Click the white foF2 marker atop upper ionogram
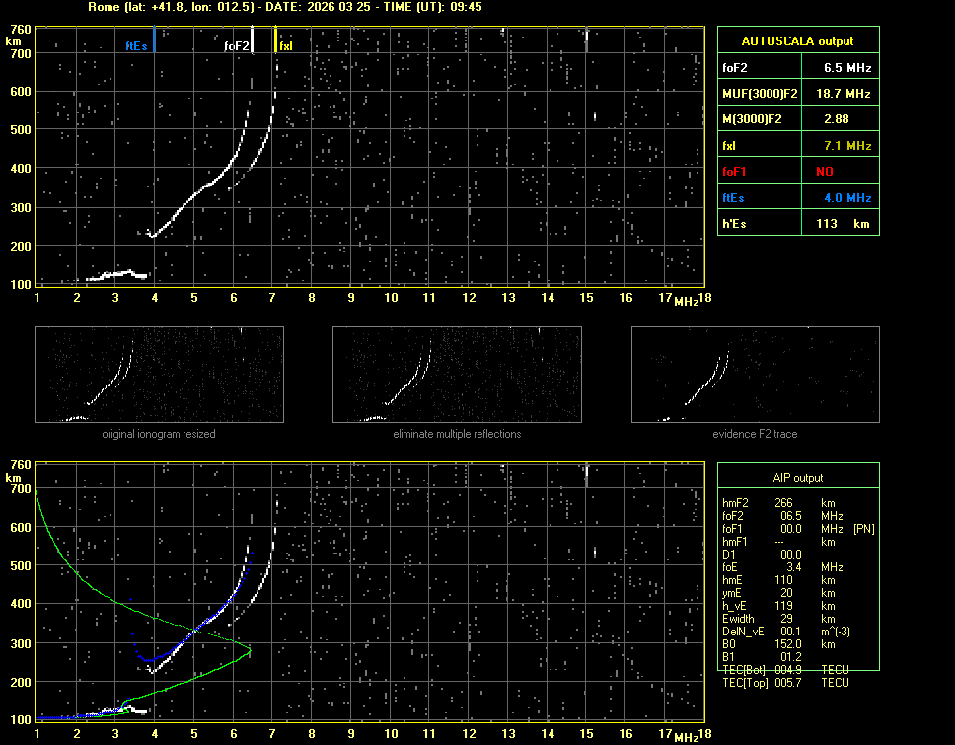The image size is (955, 745). [253, 40]
